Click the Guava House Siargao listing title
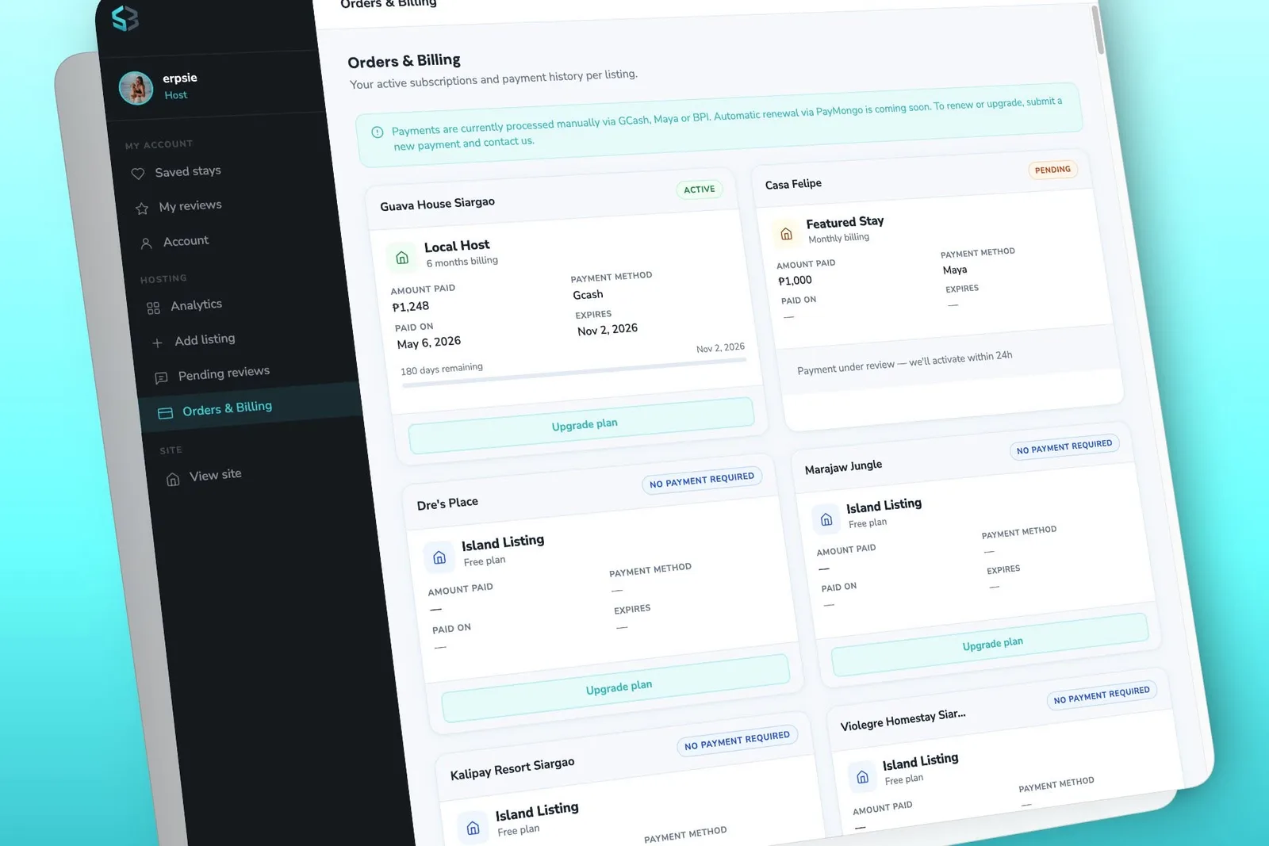This screenshot has width=1269, height=846. pyautogui.click(x=437, y=204)
